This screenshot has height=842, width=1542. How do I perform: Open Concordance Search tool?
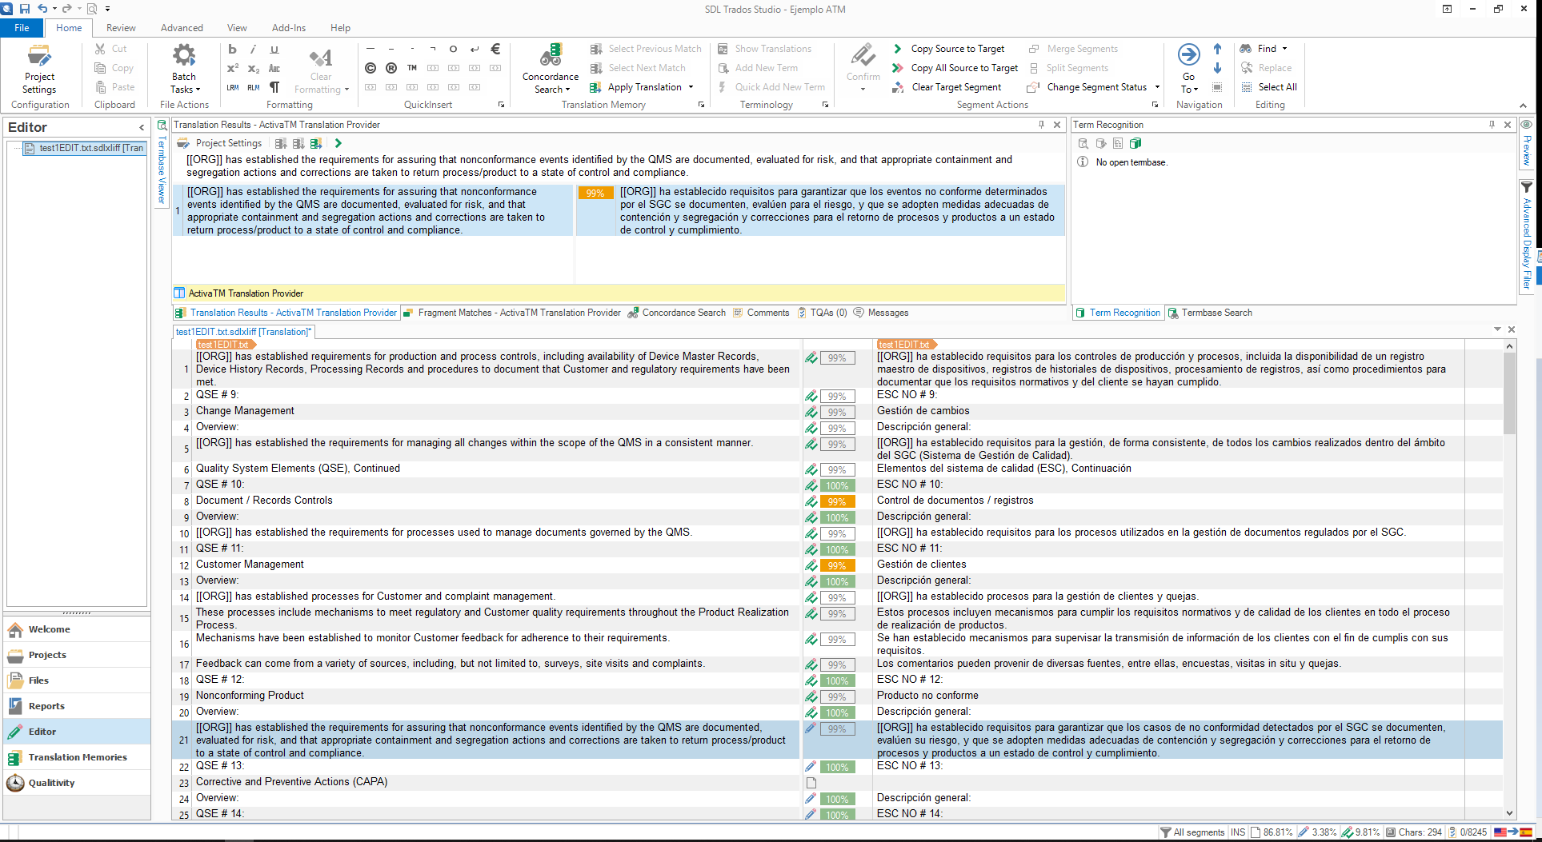pyautogui.click(x=551, y=68)
